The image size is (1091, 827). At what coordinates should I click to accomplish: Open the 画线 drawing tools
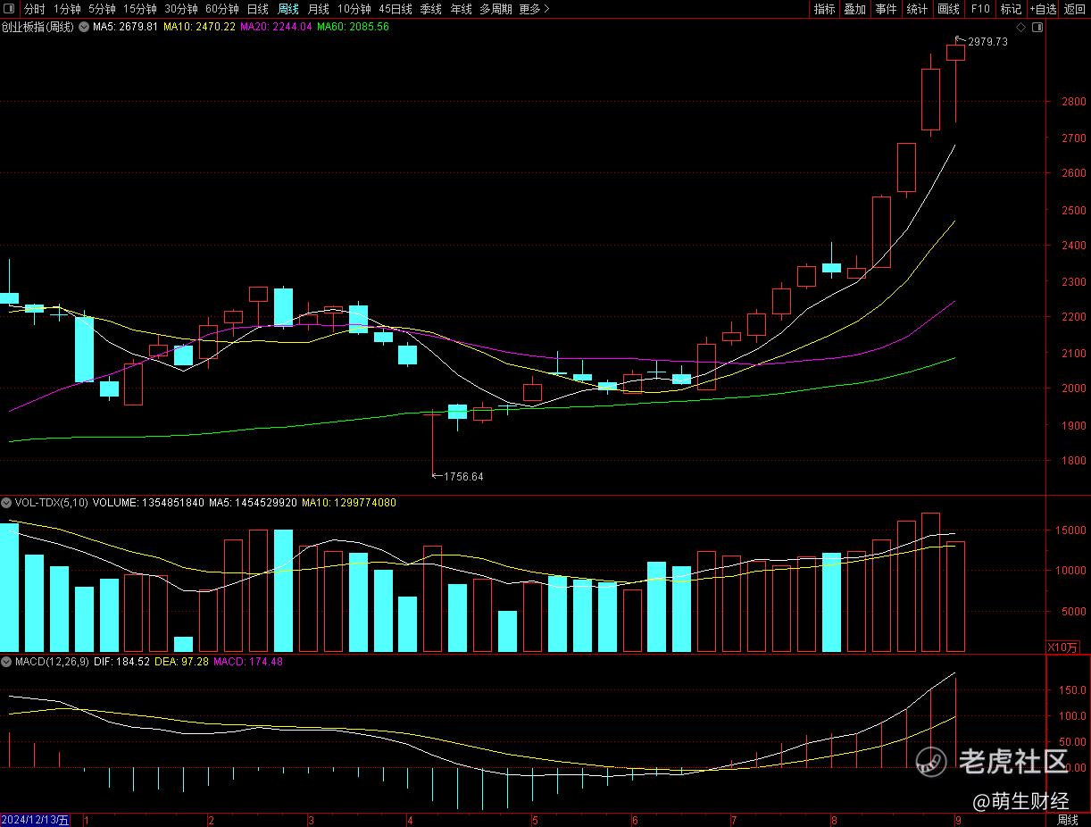[x=948, y=9]
